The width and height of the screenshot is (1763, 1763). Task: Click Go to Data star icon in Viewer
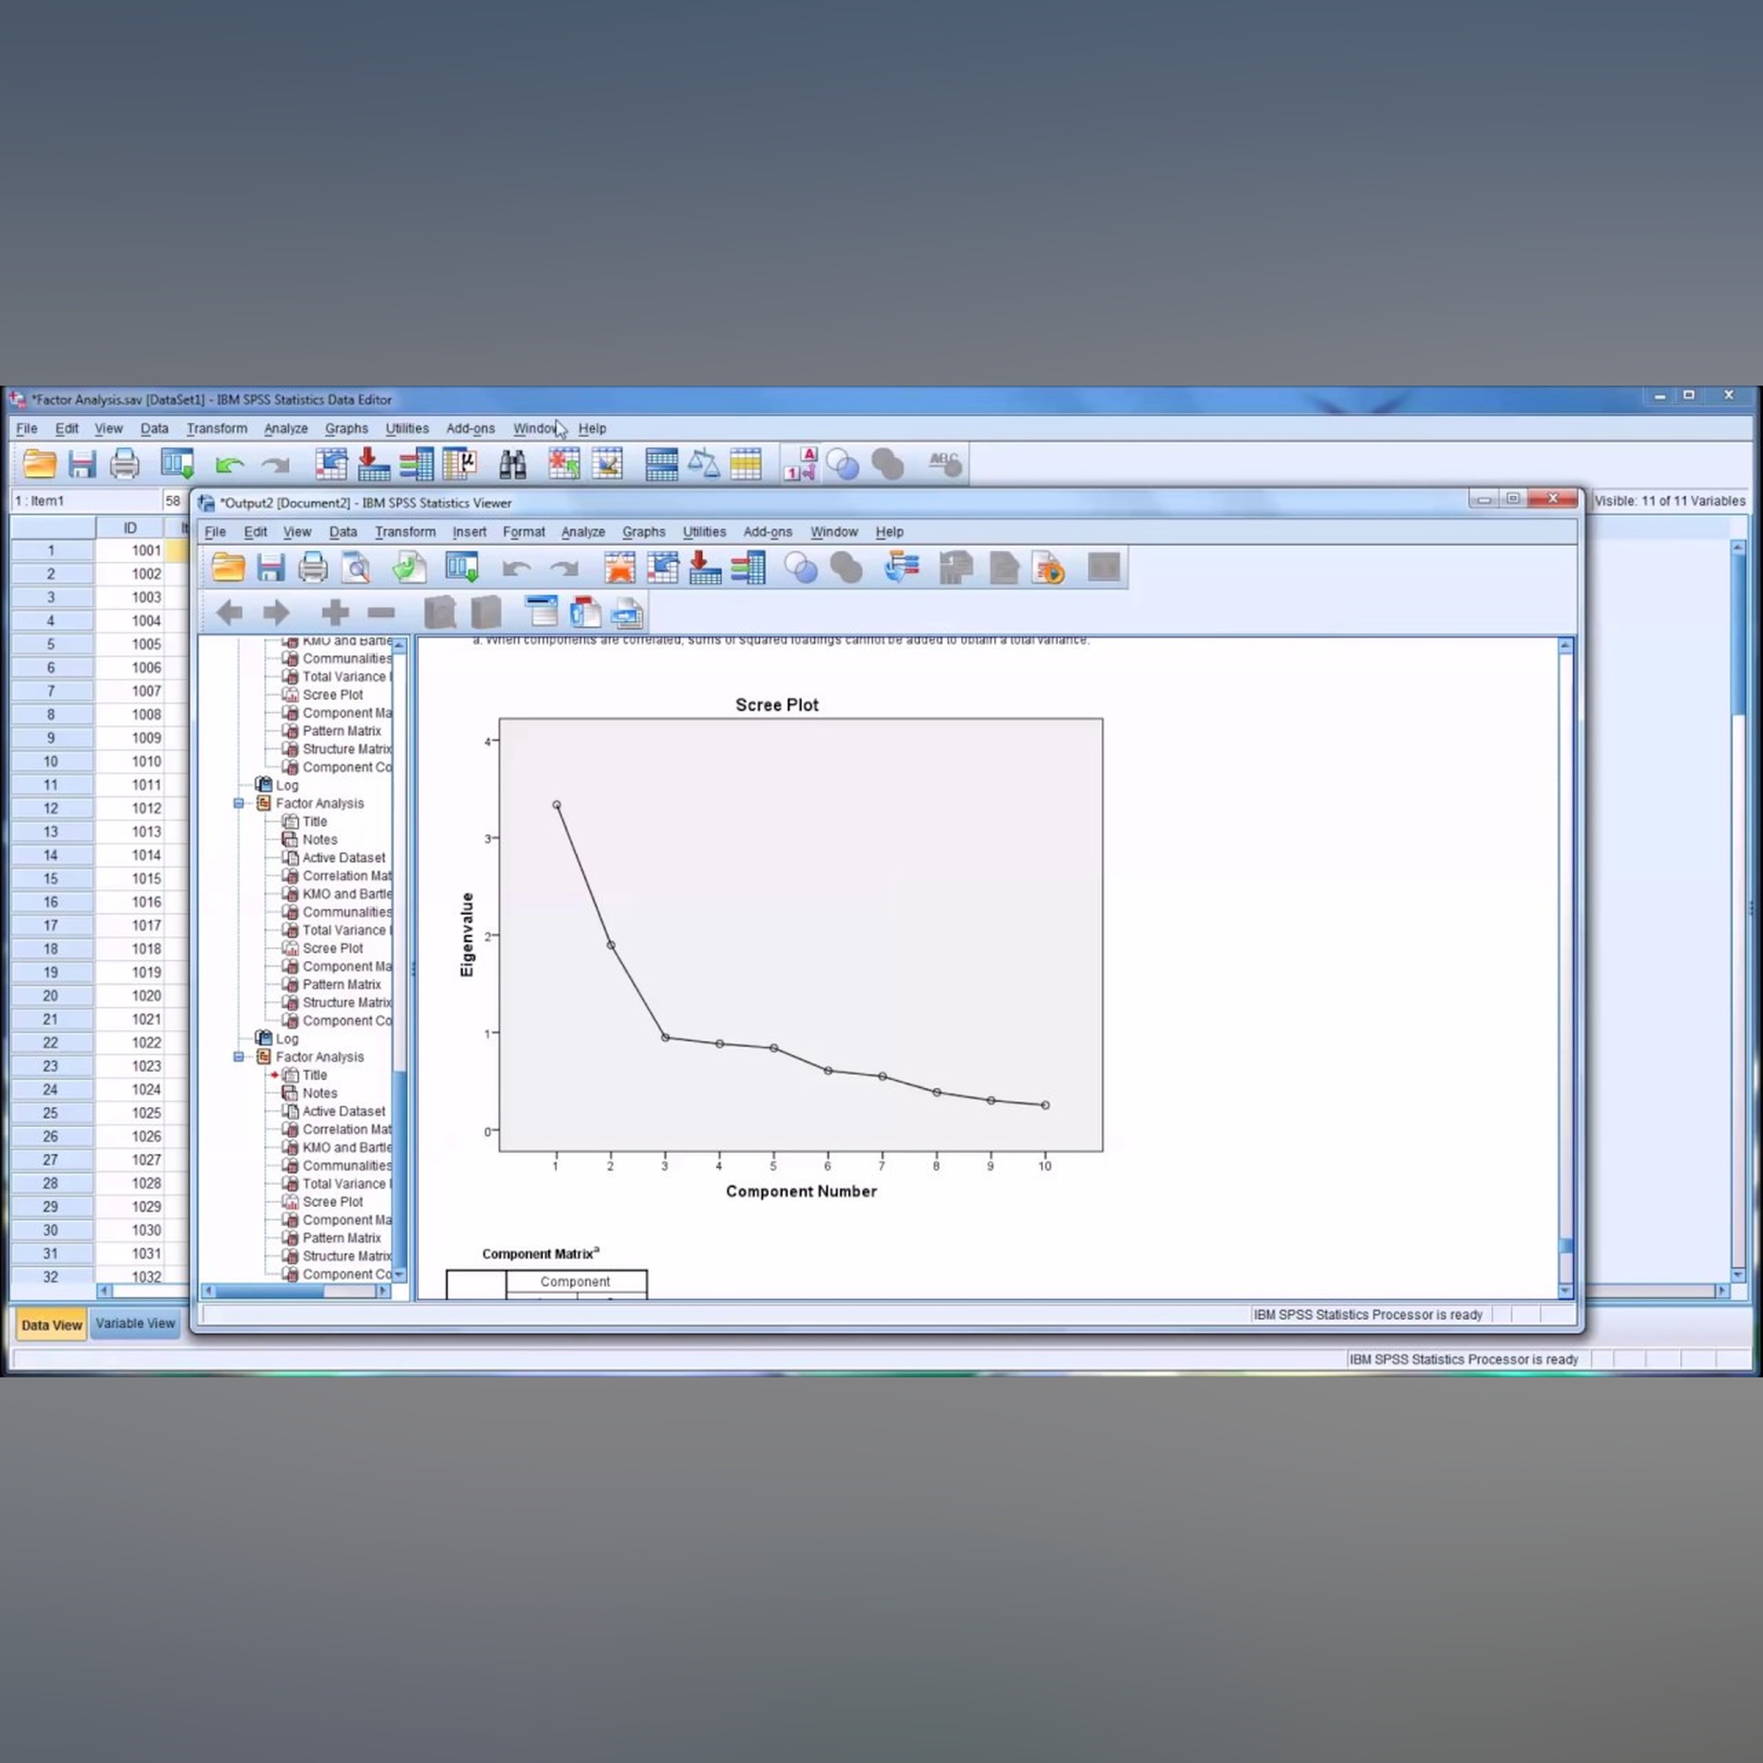pyautogui.click(x=619, y=568)
